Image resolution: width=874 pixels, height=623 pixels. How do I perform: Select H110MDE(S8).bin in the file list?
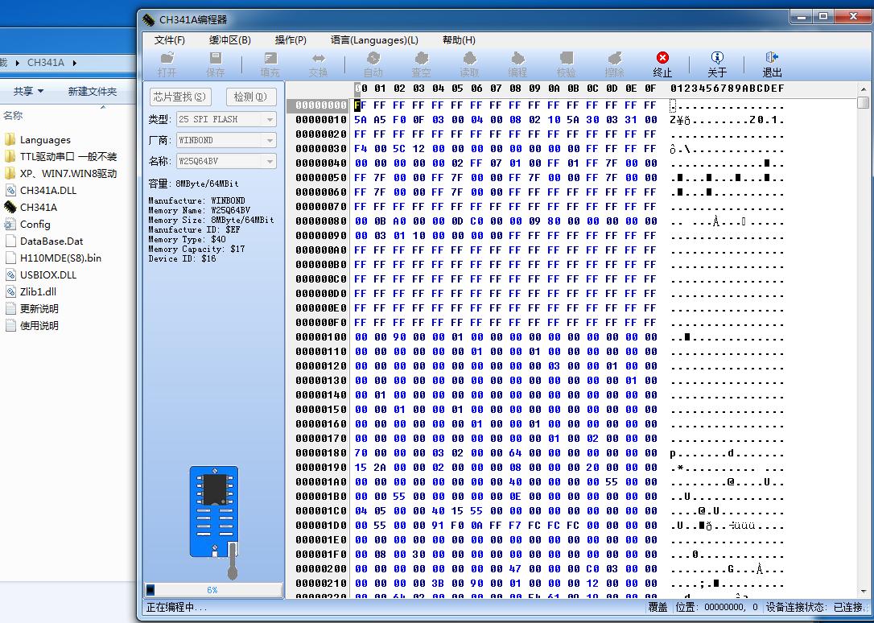coord(60,258)
